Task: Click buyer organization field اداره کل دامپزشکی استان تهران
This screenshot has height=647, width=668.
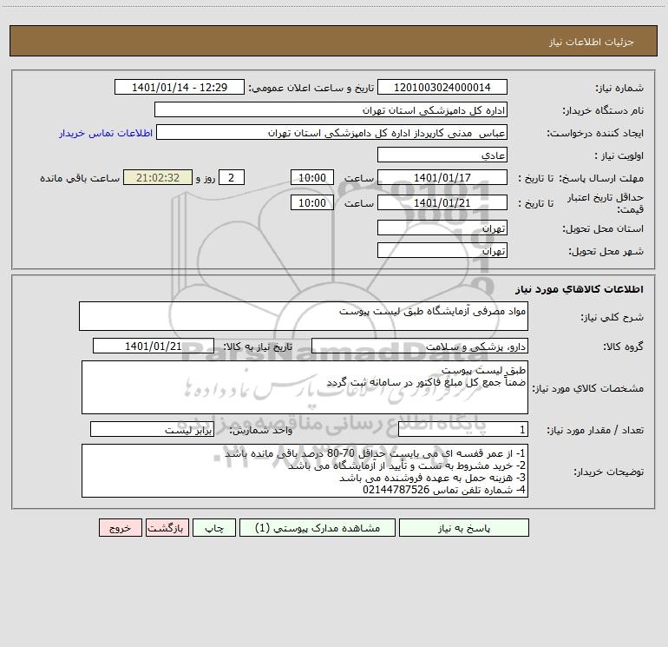Action: (331, 109)
